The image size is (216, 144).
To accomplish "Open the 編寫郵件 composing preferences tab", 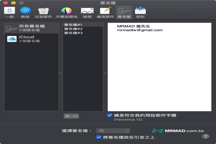I will pos(105,13).
